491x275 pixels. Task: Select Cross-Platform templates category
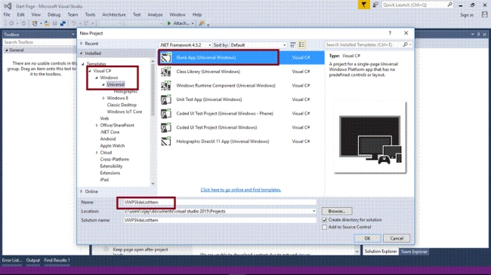click(x=115, y=160)
